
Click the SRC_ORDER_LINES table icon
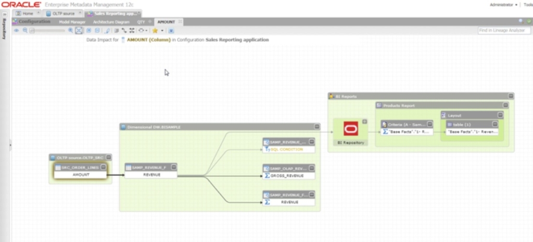click(58, 167)
